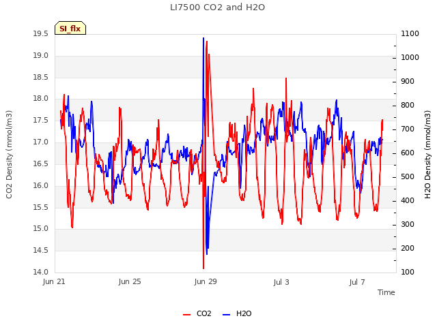Click the H2O Density (mmol/m3) axis title
Screen dimensions: 437x327
pos(428,155)
